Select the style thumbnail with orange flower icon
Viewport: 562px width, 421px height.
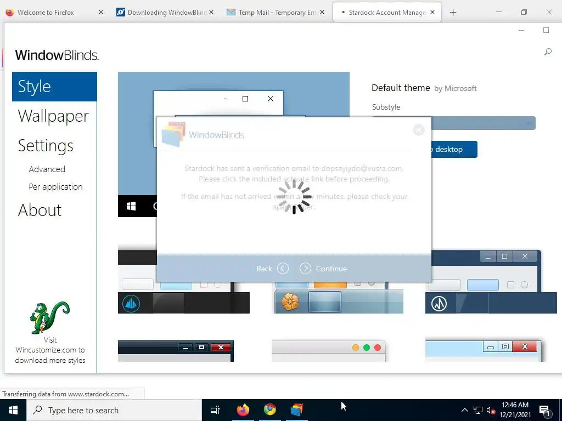339,297
